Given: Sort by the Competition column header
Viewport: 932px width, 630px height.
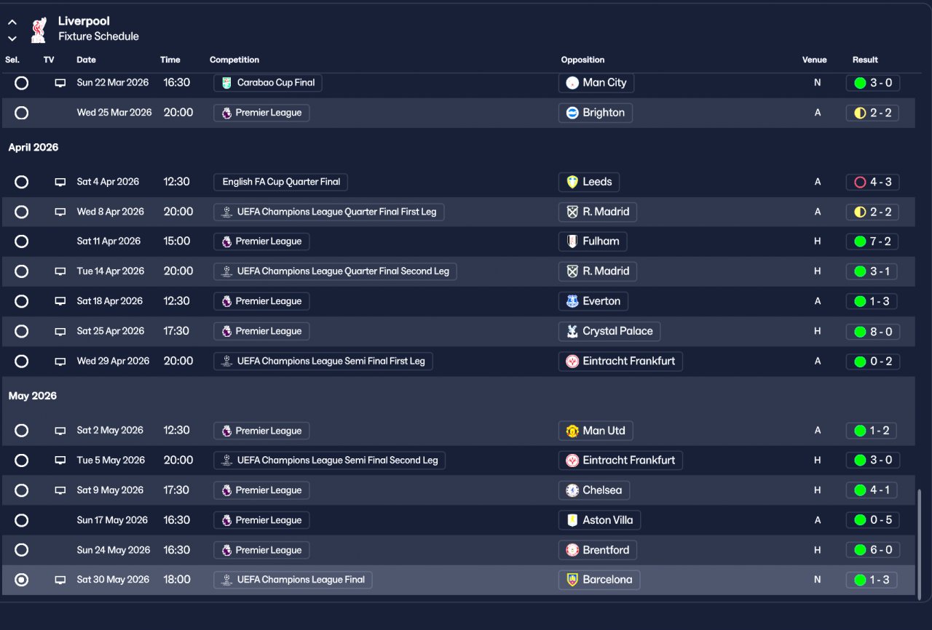Looking at the screenshot, I should click(x=234, y=60).
